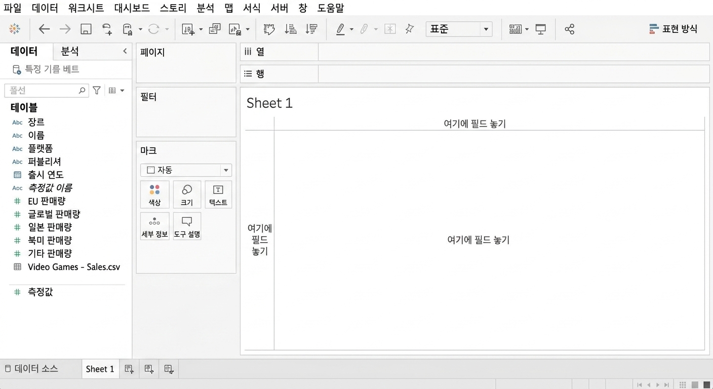This screenshot has width=713, height=389.
Task: Click the Tableau start page logo icon
Action: click(15, 29)
